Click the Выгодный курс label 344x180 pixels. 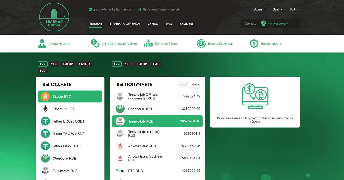click(166, 44)
